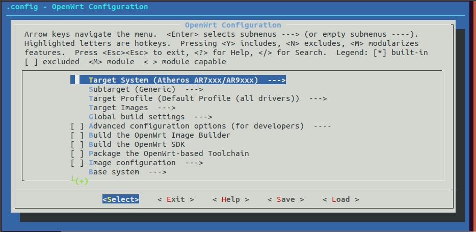This screenshot has height=232, width=476.
Task: Click the Load button
Action: click(340, 199)
